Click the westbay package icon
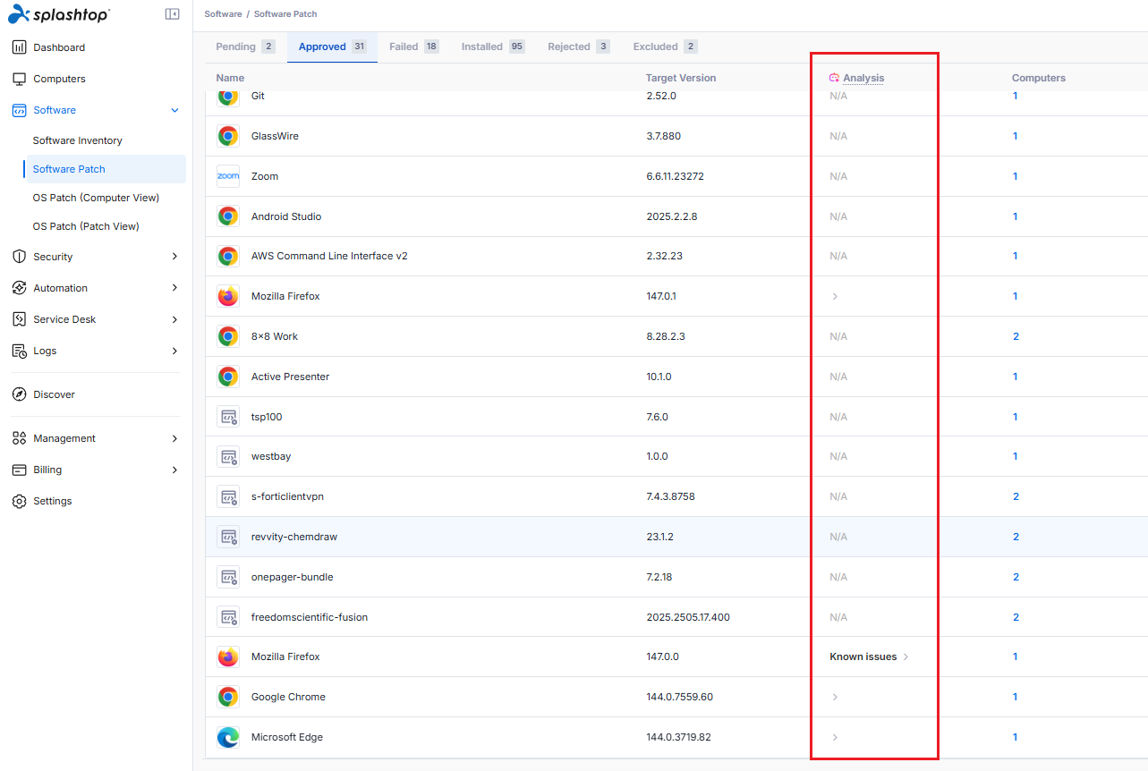 (x=228, y=456)
